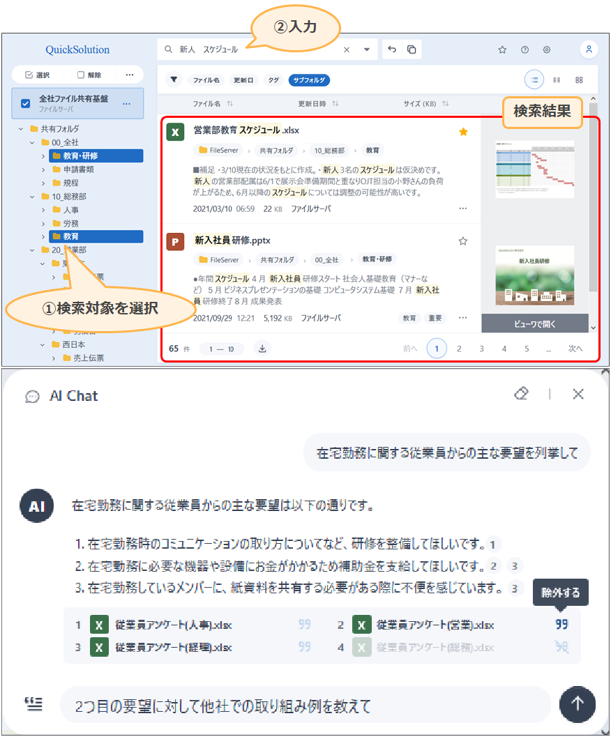The image size is (611, 739).
Task: Open options menu for 全社ファイル共有基盤
Action: pyautogui.click(x=126, y=104)
